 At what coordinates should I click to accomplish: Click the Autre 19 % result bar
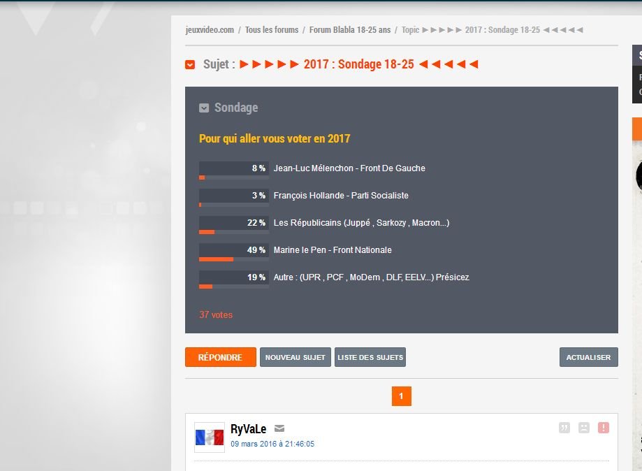234,280
